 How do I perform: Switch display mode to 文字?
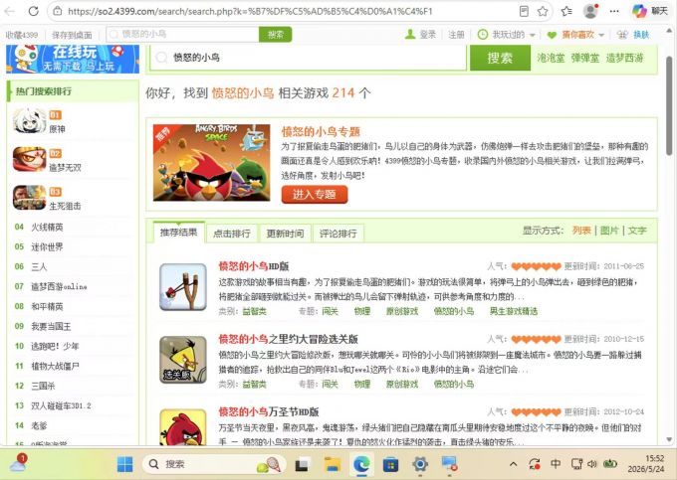637,231
